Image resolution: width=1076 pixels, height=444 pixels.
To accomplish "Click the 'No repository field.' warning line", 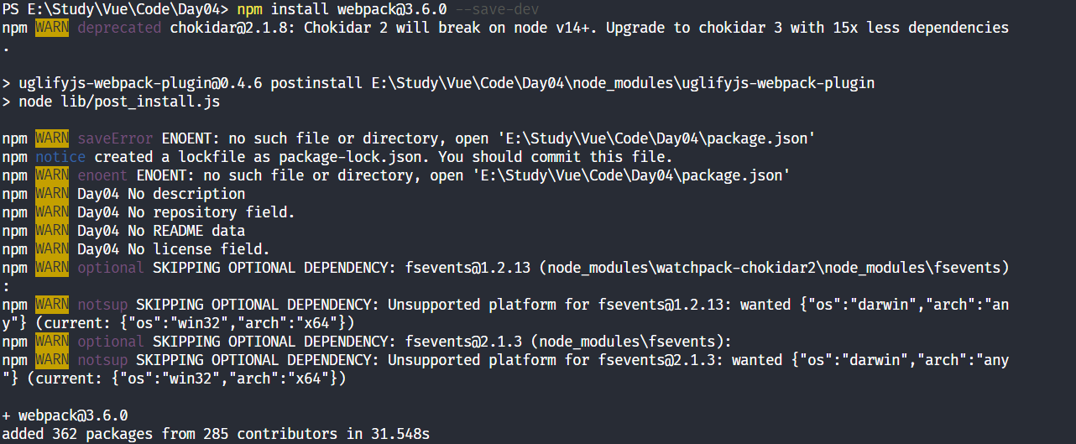I will [x=212, y=212].
